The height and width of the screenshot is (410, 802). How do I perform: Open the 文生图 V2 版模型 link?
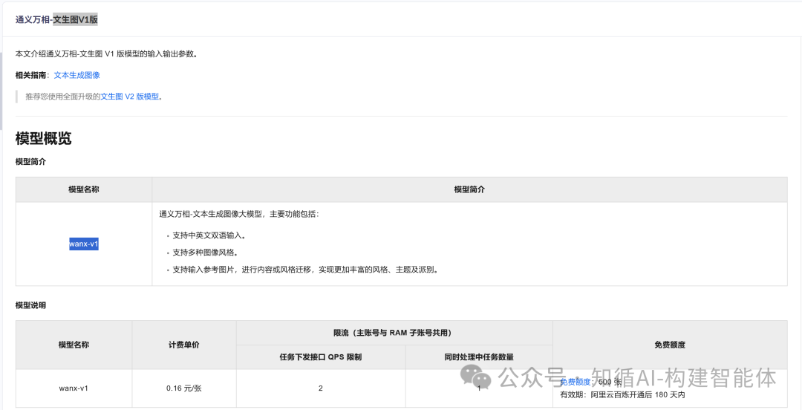(130, 97)
